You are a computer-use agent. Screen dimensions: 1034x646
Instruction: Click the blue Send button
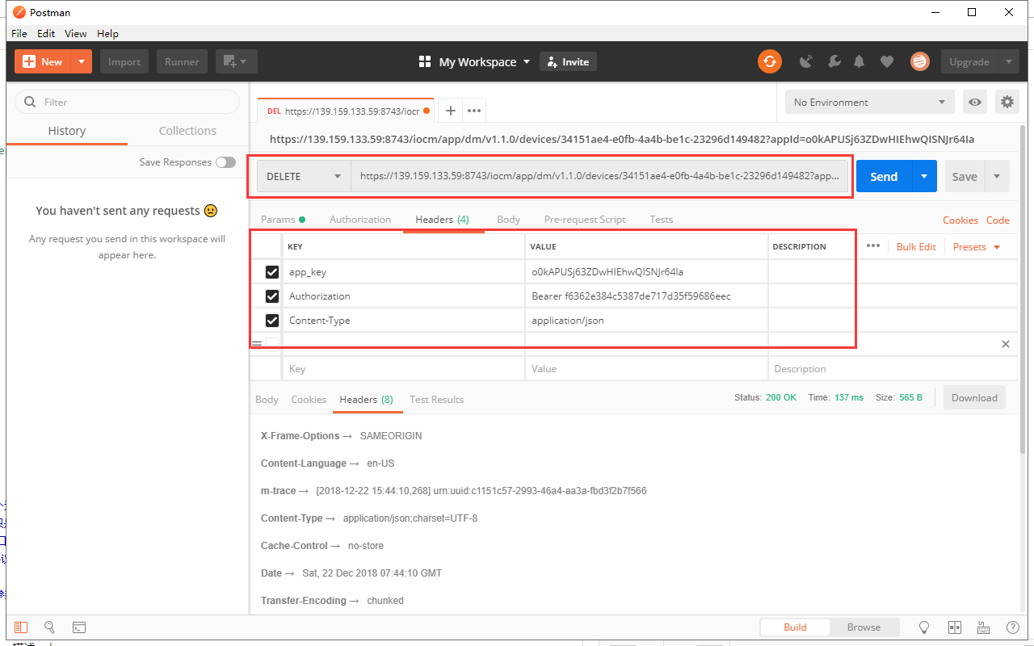click(x=884, y=177)
